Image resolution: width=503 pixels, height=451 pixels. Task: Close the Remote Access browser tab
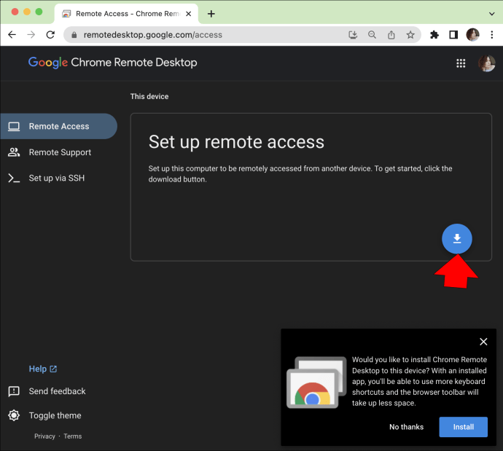[189, 14]
